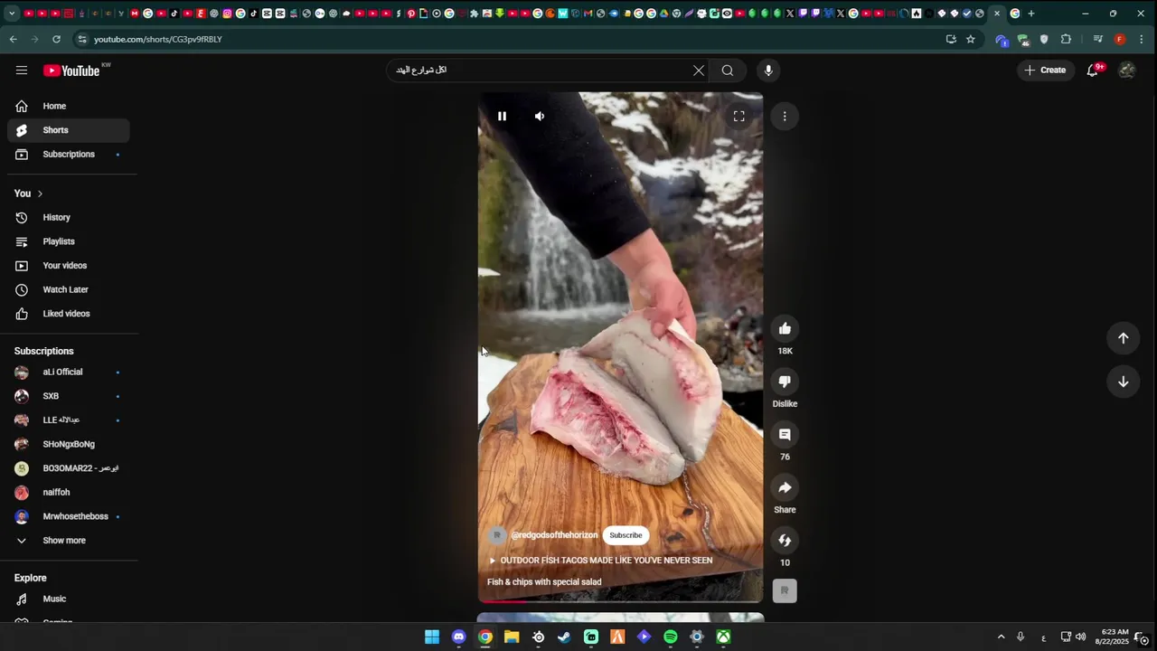Go to previous Short arrow
The height and width of the screenshot is (651, 1157).
[x=1124, y=338]
